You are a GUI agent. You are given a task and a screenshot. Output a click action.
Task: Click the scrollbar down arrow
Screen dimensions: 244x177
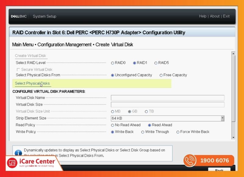pyautogui.click(x=233, y=137)
